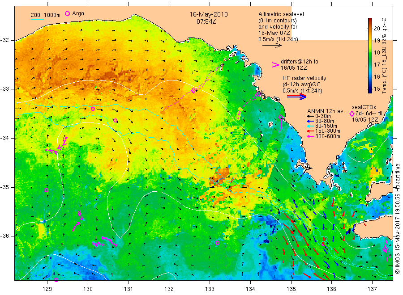Click the 'Argo' legend word
The image size is (403, 295).
click(x=78, y=13)
